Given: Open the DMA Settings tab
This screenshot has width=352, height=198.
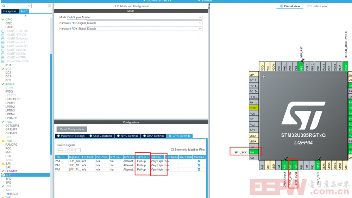Looking at the screenshot, I should [153, 136].
